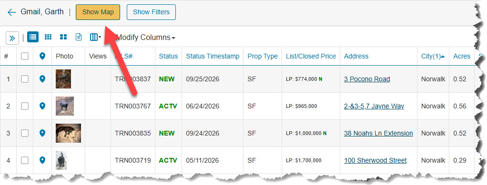Open photo thumbnail for TRN003835
The image size is (487, 185).
pyautogui.click(x=68, y=133)
